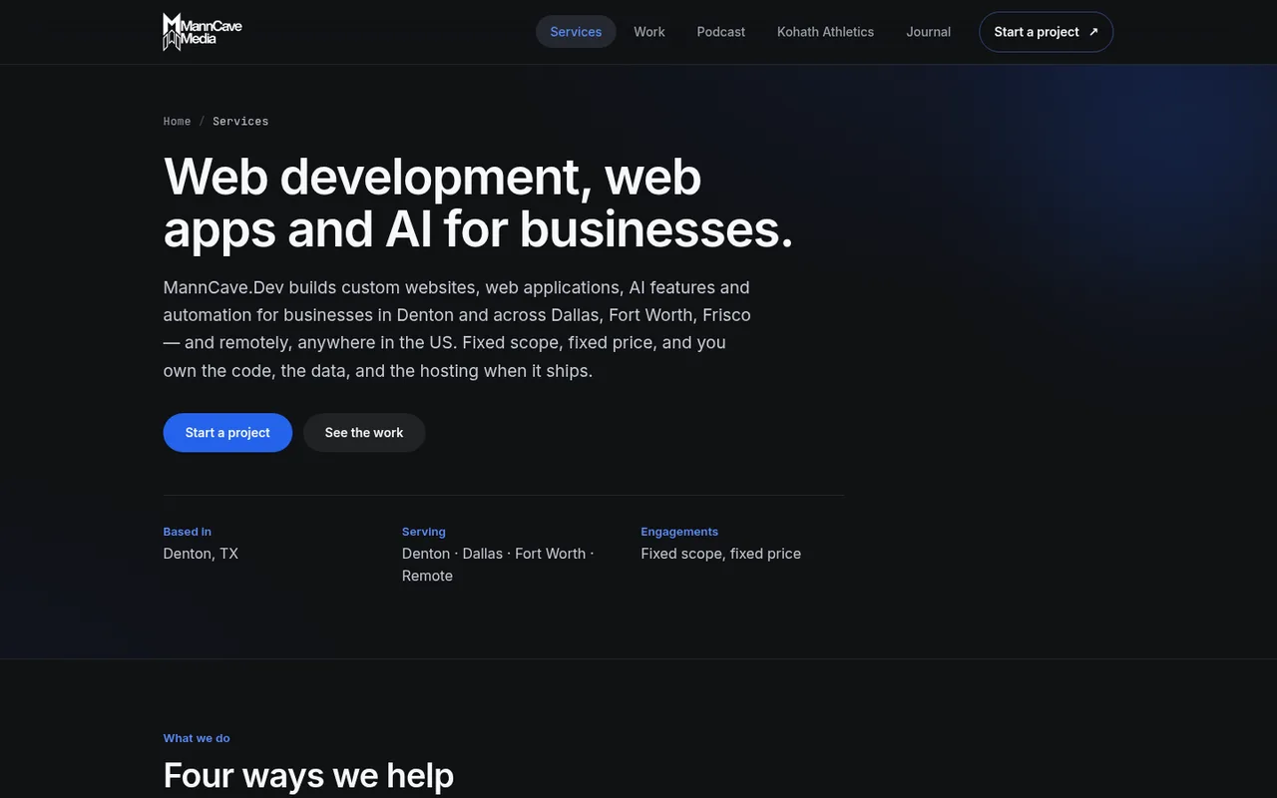This screenshot has height=798, width=1277.
Task: Open the Services nav item
Action: pos(576,32)
